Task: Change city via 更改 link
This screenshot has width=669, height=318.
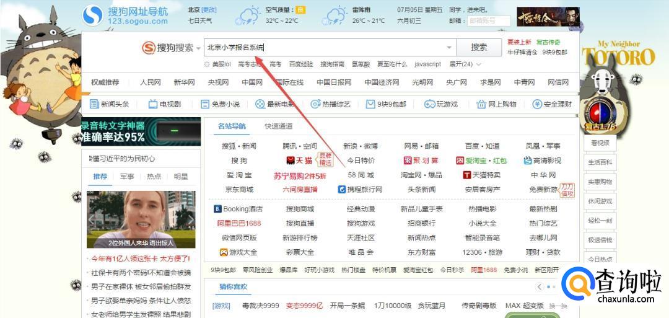Action: [209, 10]
